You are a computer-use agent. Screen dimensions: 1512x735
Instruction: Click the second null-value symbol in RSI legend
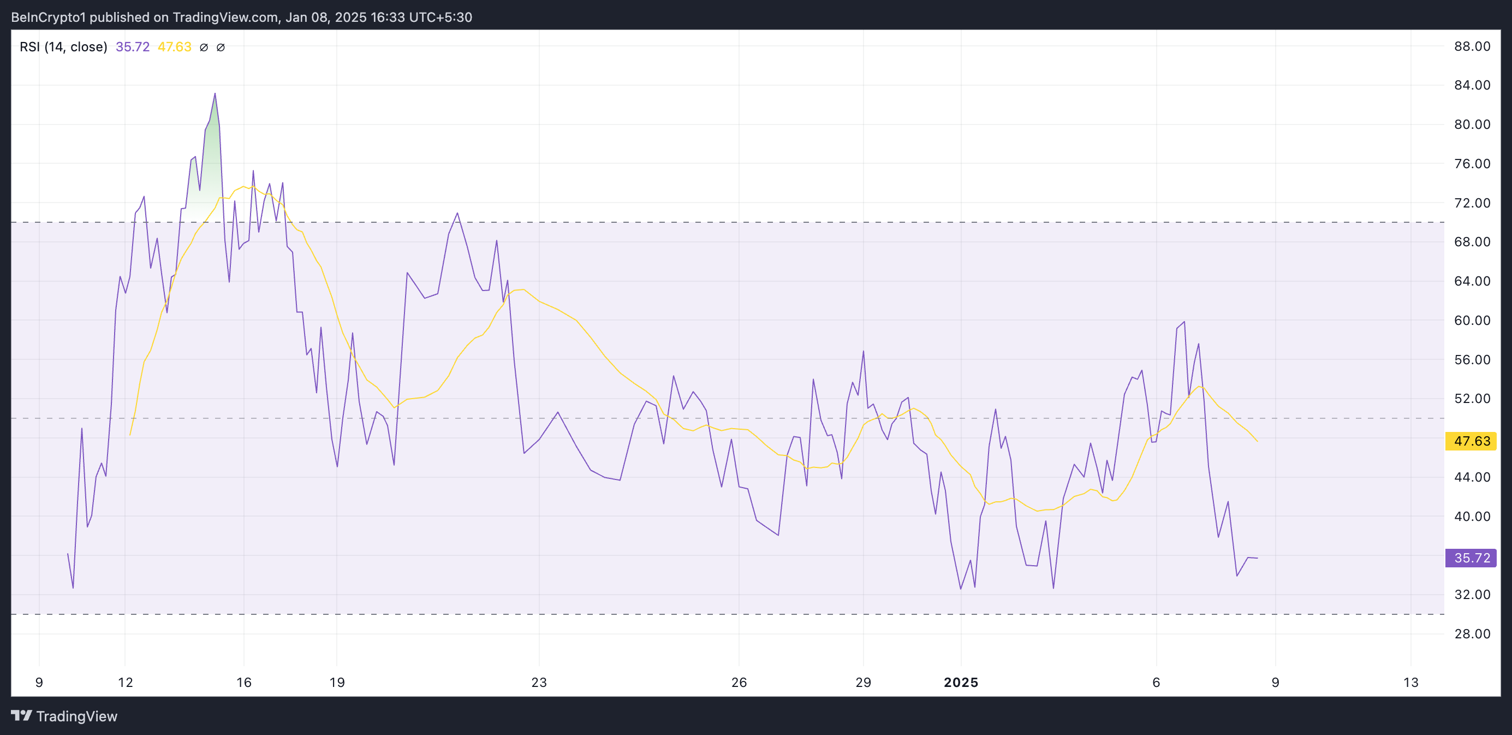coord(221,48)
